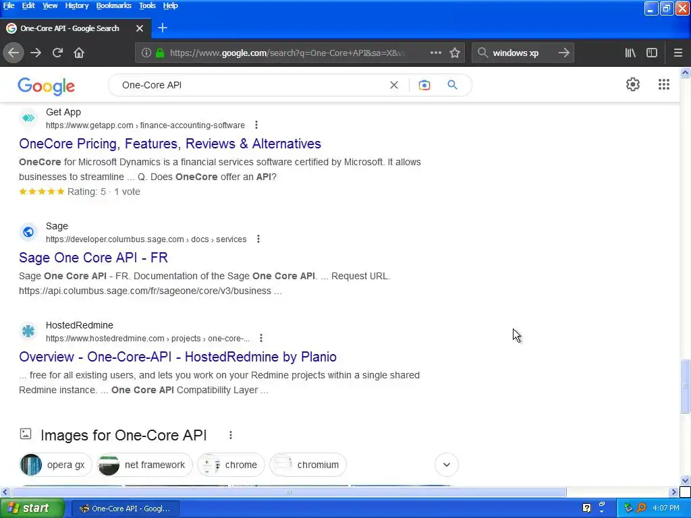Filter images by chromium chip
The height and width of the screenshot is (518, 691).
point(308,465)
